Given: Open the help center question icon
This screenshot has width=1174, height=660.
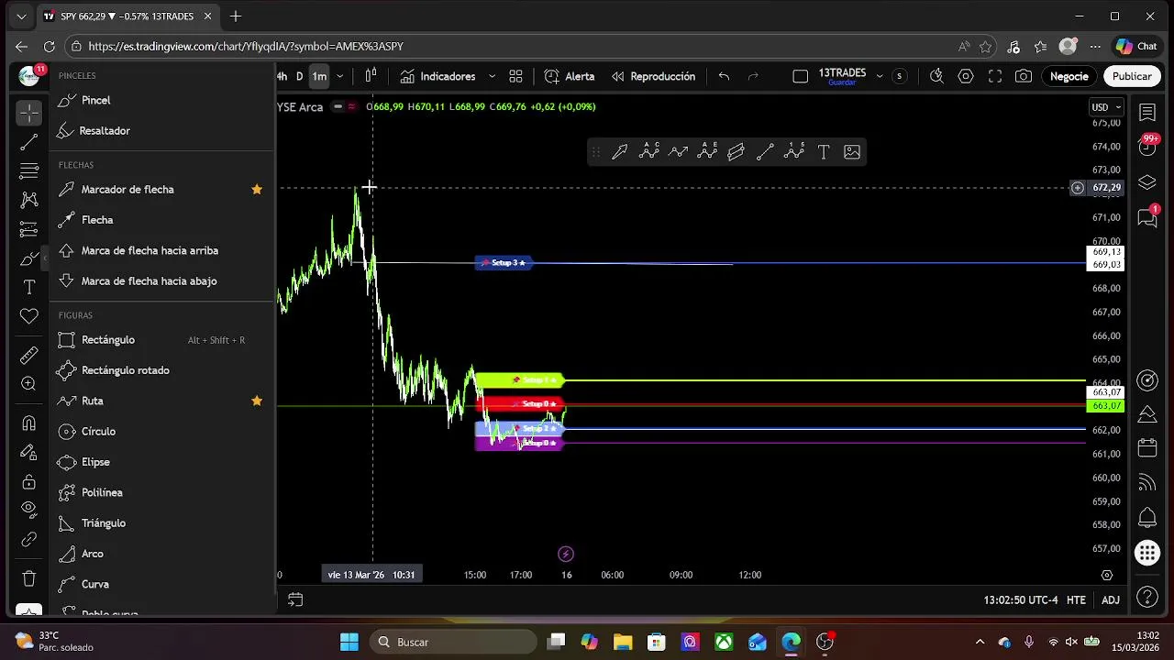Looking at the screenshot, I should [1147, 598].
